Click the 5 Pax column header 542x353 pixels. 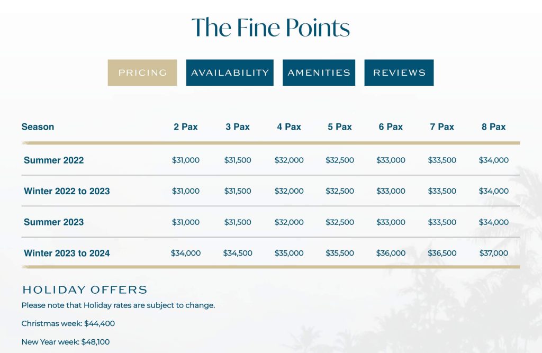340,127
